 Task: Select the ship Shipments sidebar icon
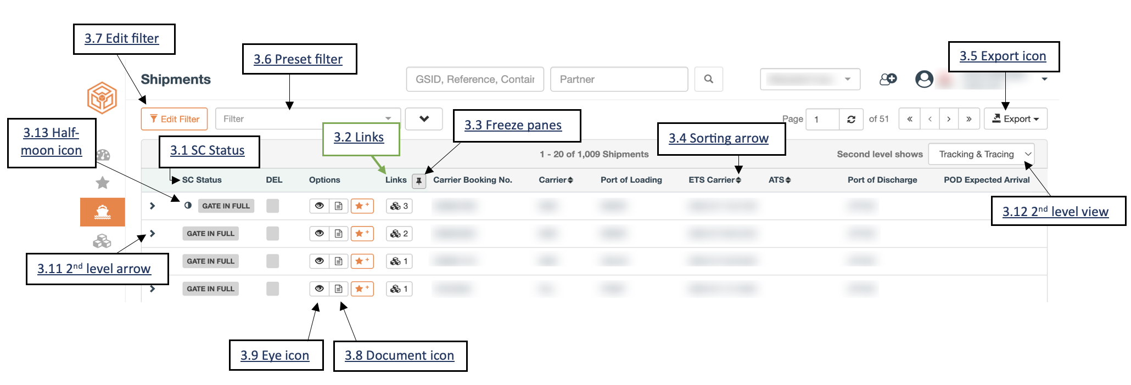coord(103,212)
